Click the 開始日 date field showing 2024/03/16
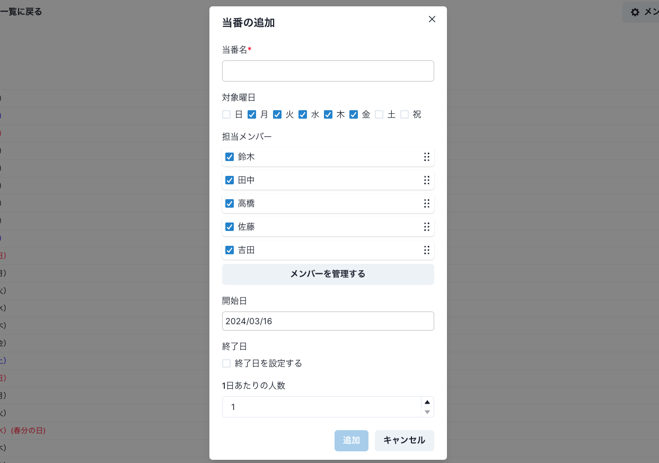 [x=328, y=320]
